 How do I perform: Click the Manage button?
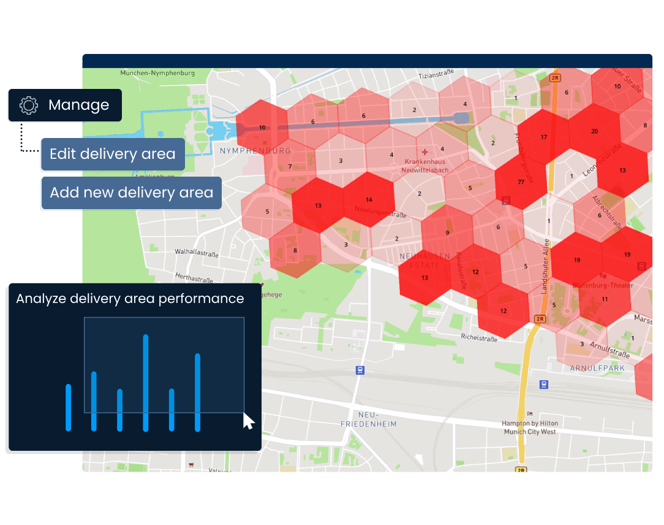point(78,105)
